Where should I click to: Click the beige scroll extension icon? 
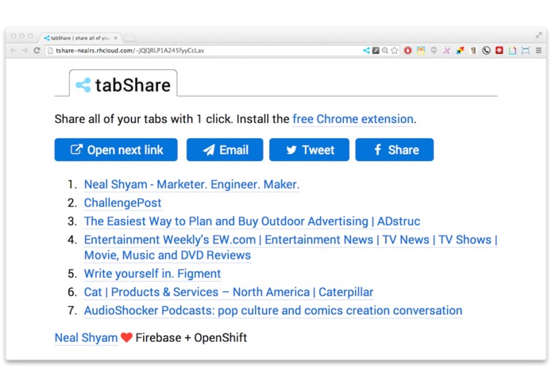pos(473,51)
